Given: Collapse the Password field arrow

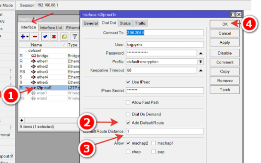Looking at the screenshot, I should click(x=201, y=53).
